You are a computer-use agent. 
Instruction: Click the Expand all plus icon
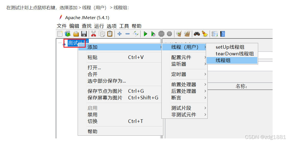[120, 34]
